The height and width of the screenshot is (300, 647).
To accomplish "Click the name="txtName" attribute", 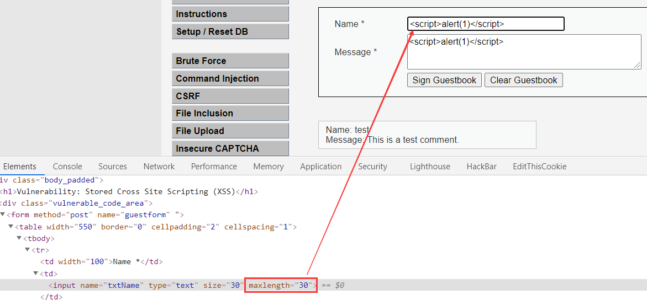I will [x=112, y=285].
